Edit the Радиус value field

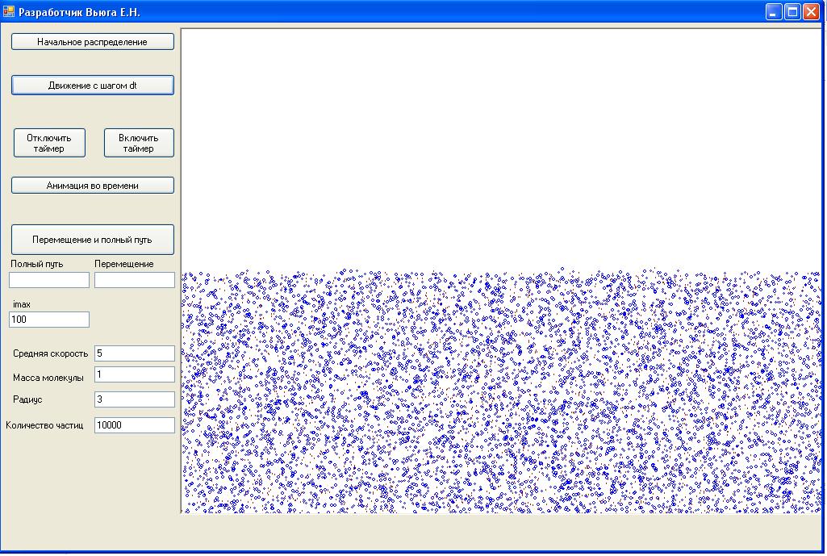click(134, 399)
